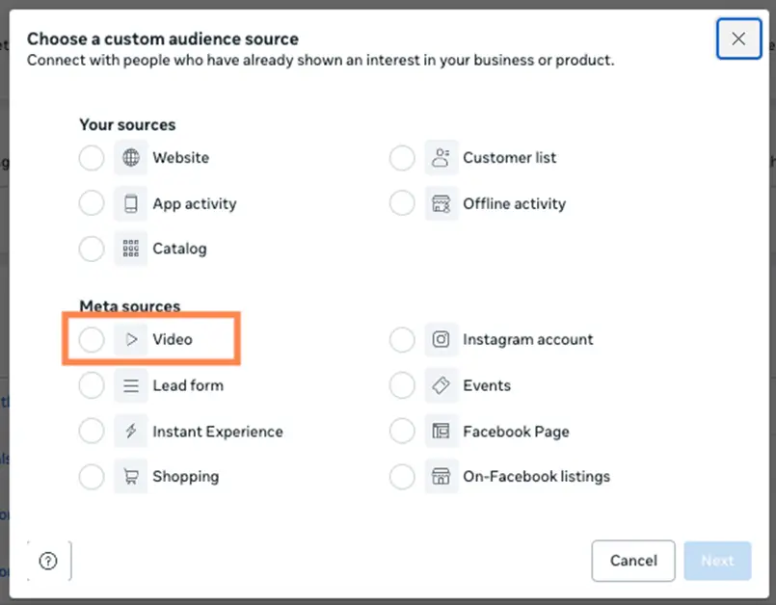Select the Events radio button
This screenshot has width=776, height=605.
coord(402,385)
